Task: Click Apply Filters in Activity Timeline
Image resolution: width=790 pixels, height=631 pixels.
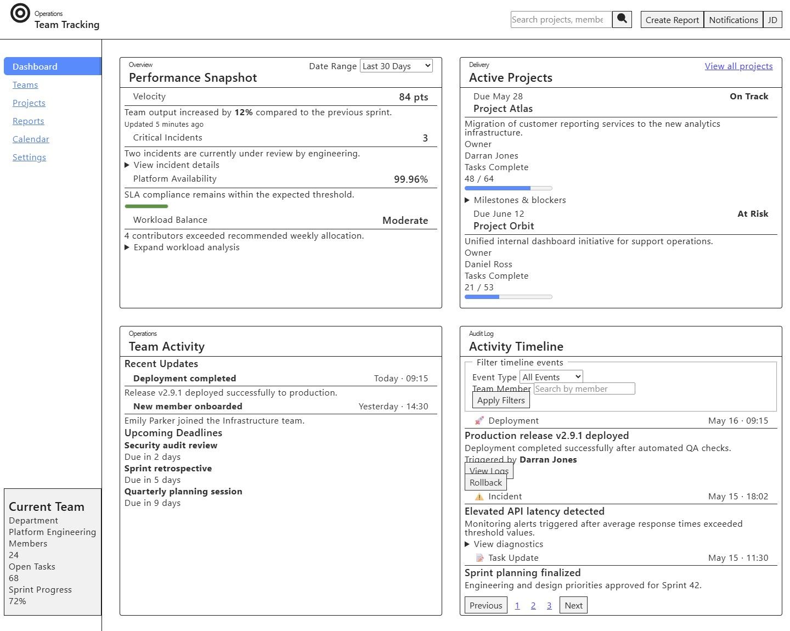Action: click(x=501, y=400)
